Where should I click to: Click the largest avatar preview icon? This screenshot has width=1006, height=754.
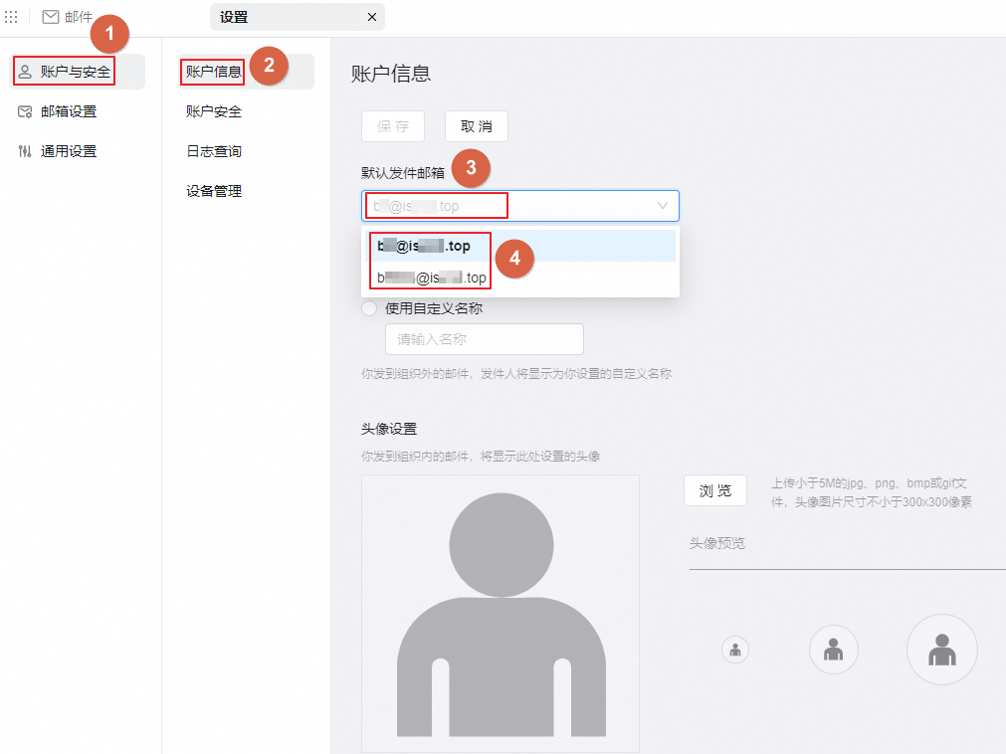click(x=941, y=650)
